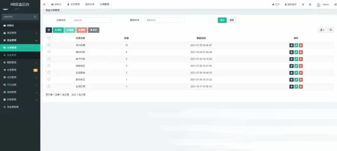Select the highlighted green sidebar menu item
This screenshot has height=151, width=337.
click(x=20, y=48)
